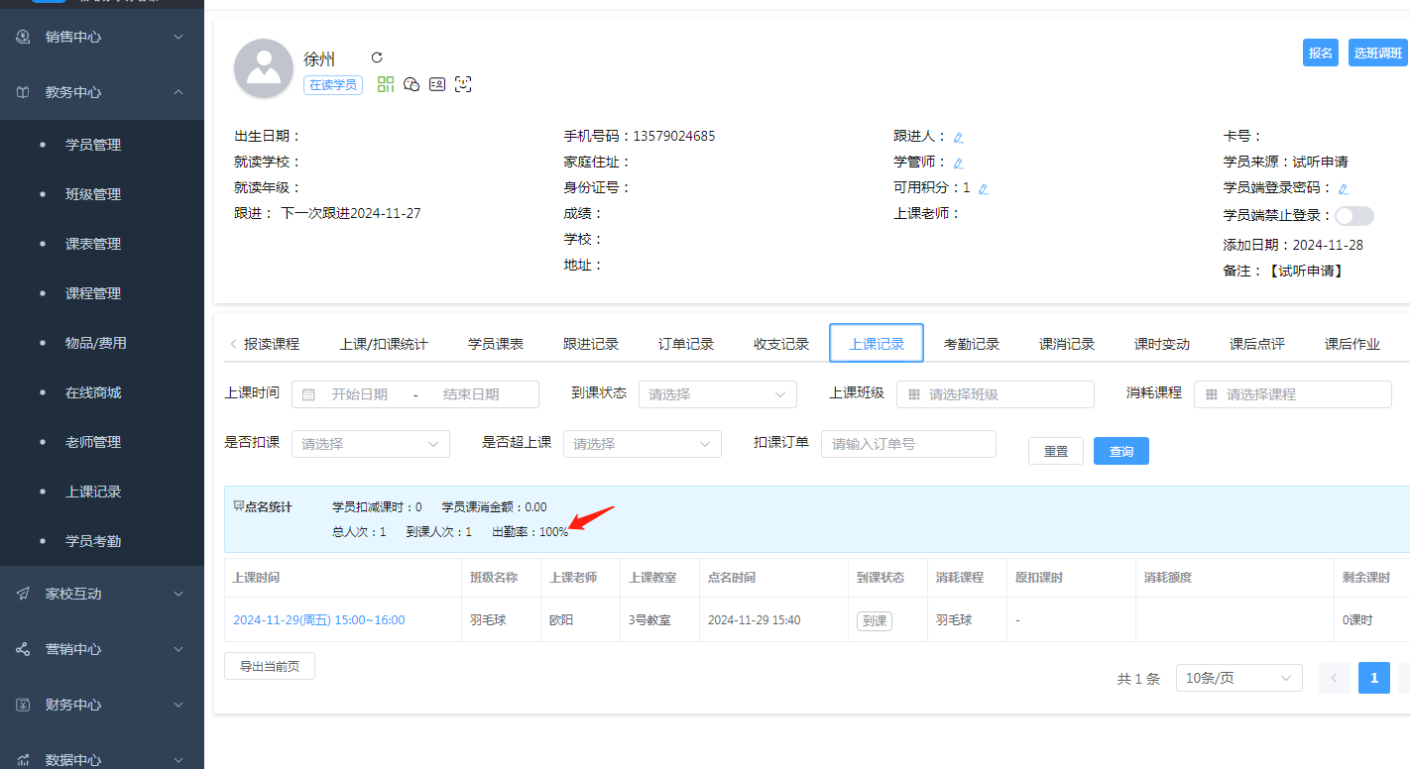Expand the 数据中心 menu chevron
The height and width of the screenshot is (769, 1410).
click(178, 760)
